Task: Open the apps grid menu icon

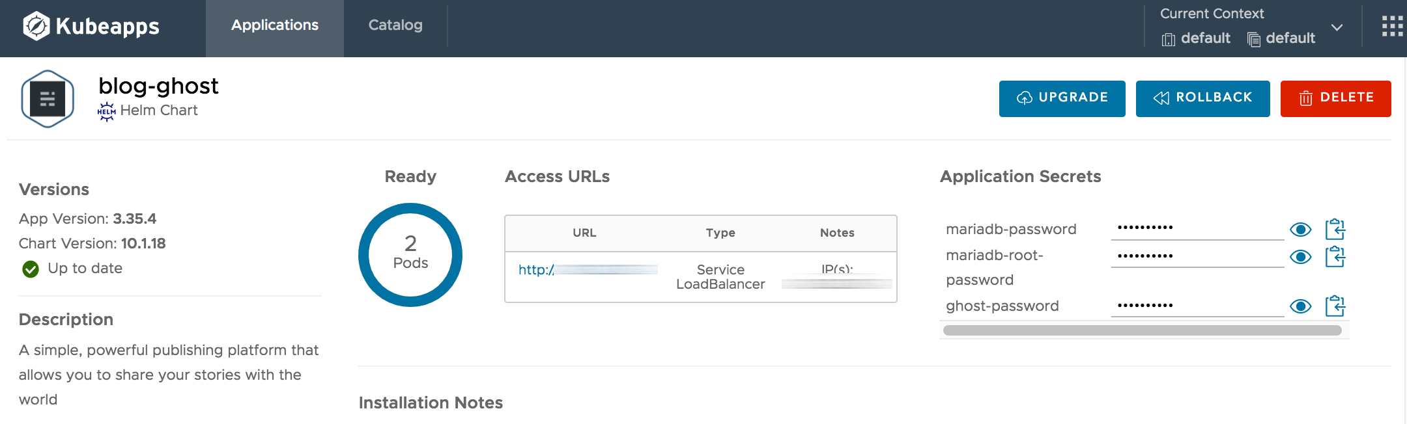Action: (x=1392, y=27)
